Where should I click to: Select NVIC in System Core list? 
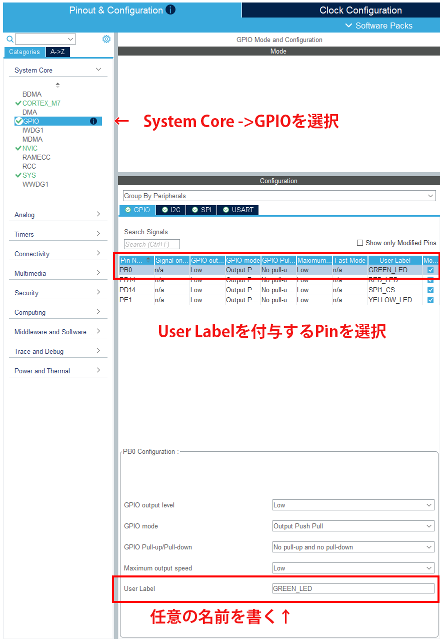[30, 148]
